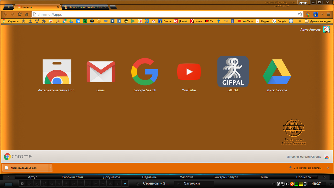Viewport: 334px width, 188px height.
Task: Open the Chrome Web Store app icon
Action: (57, 72)
